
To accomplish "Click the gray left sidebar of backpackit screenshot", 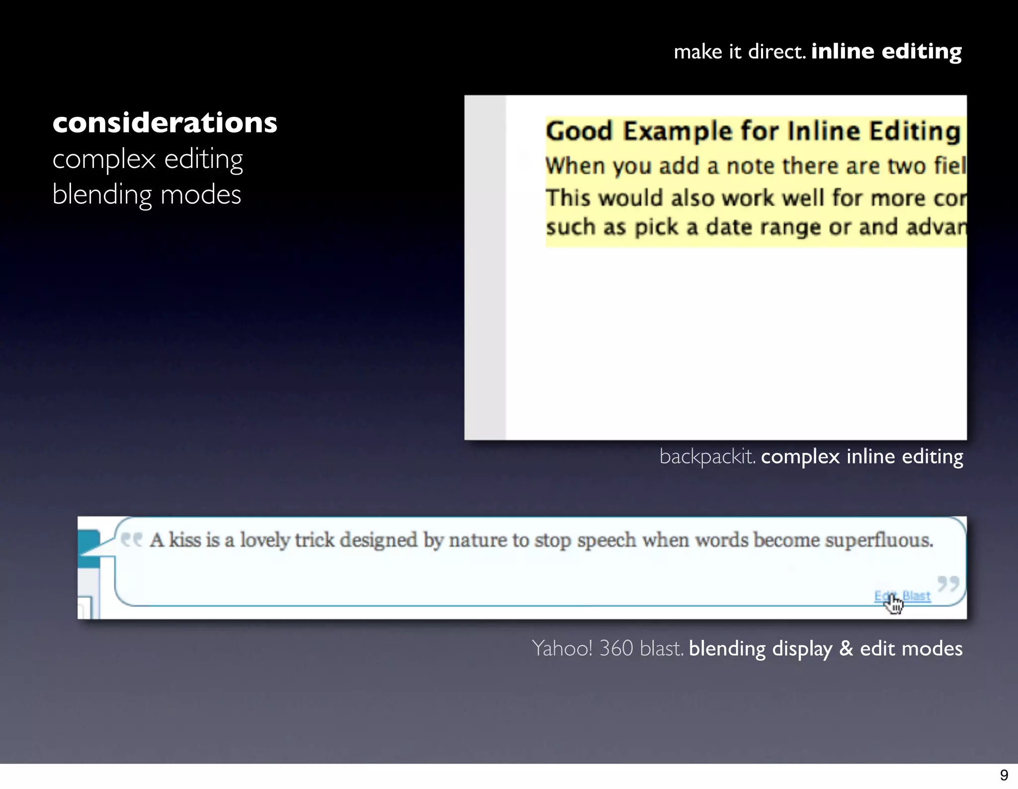I will [x=485, y=267].
